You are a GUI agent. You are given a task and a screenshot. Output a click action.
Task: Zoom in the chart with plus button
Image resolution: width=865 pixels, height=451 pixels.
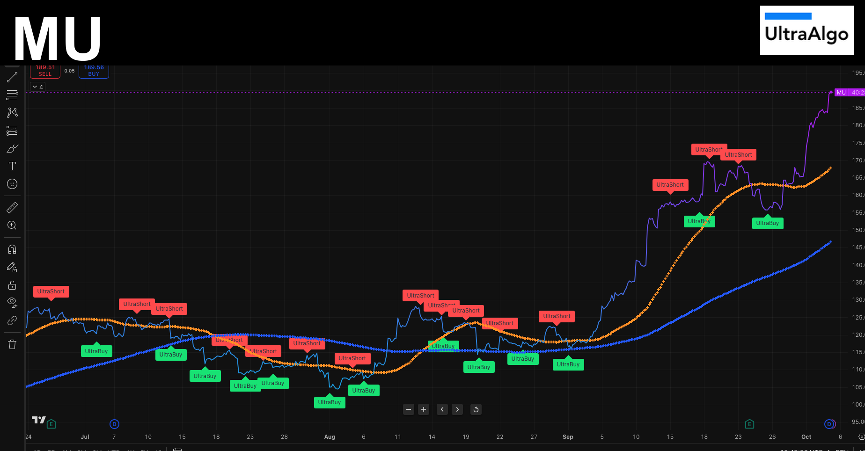(x=424, y=409)
